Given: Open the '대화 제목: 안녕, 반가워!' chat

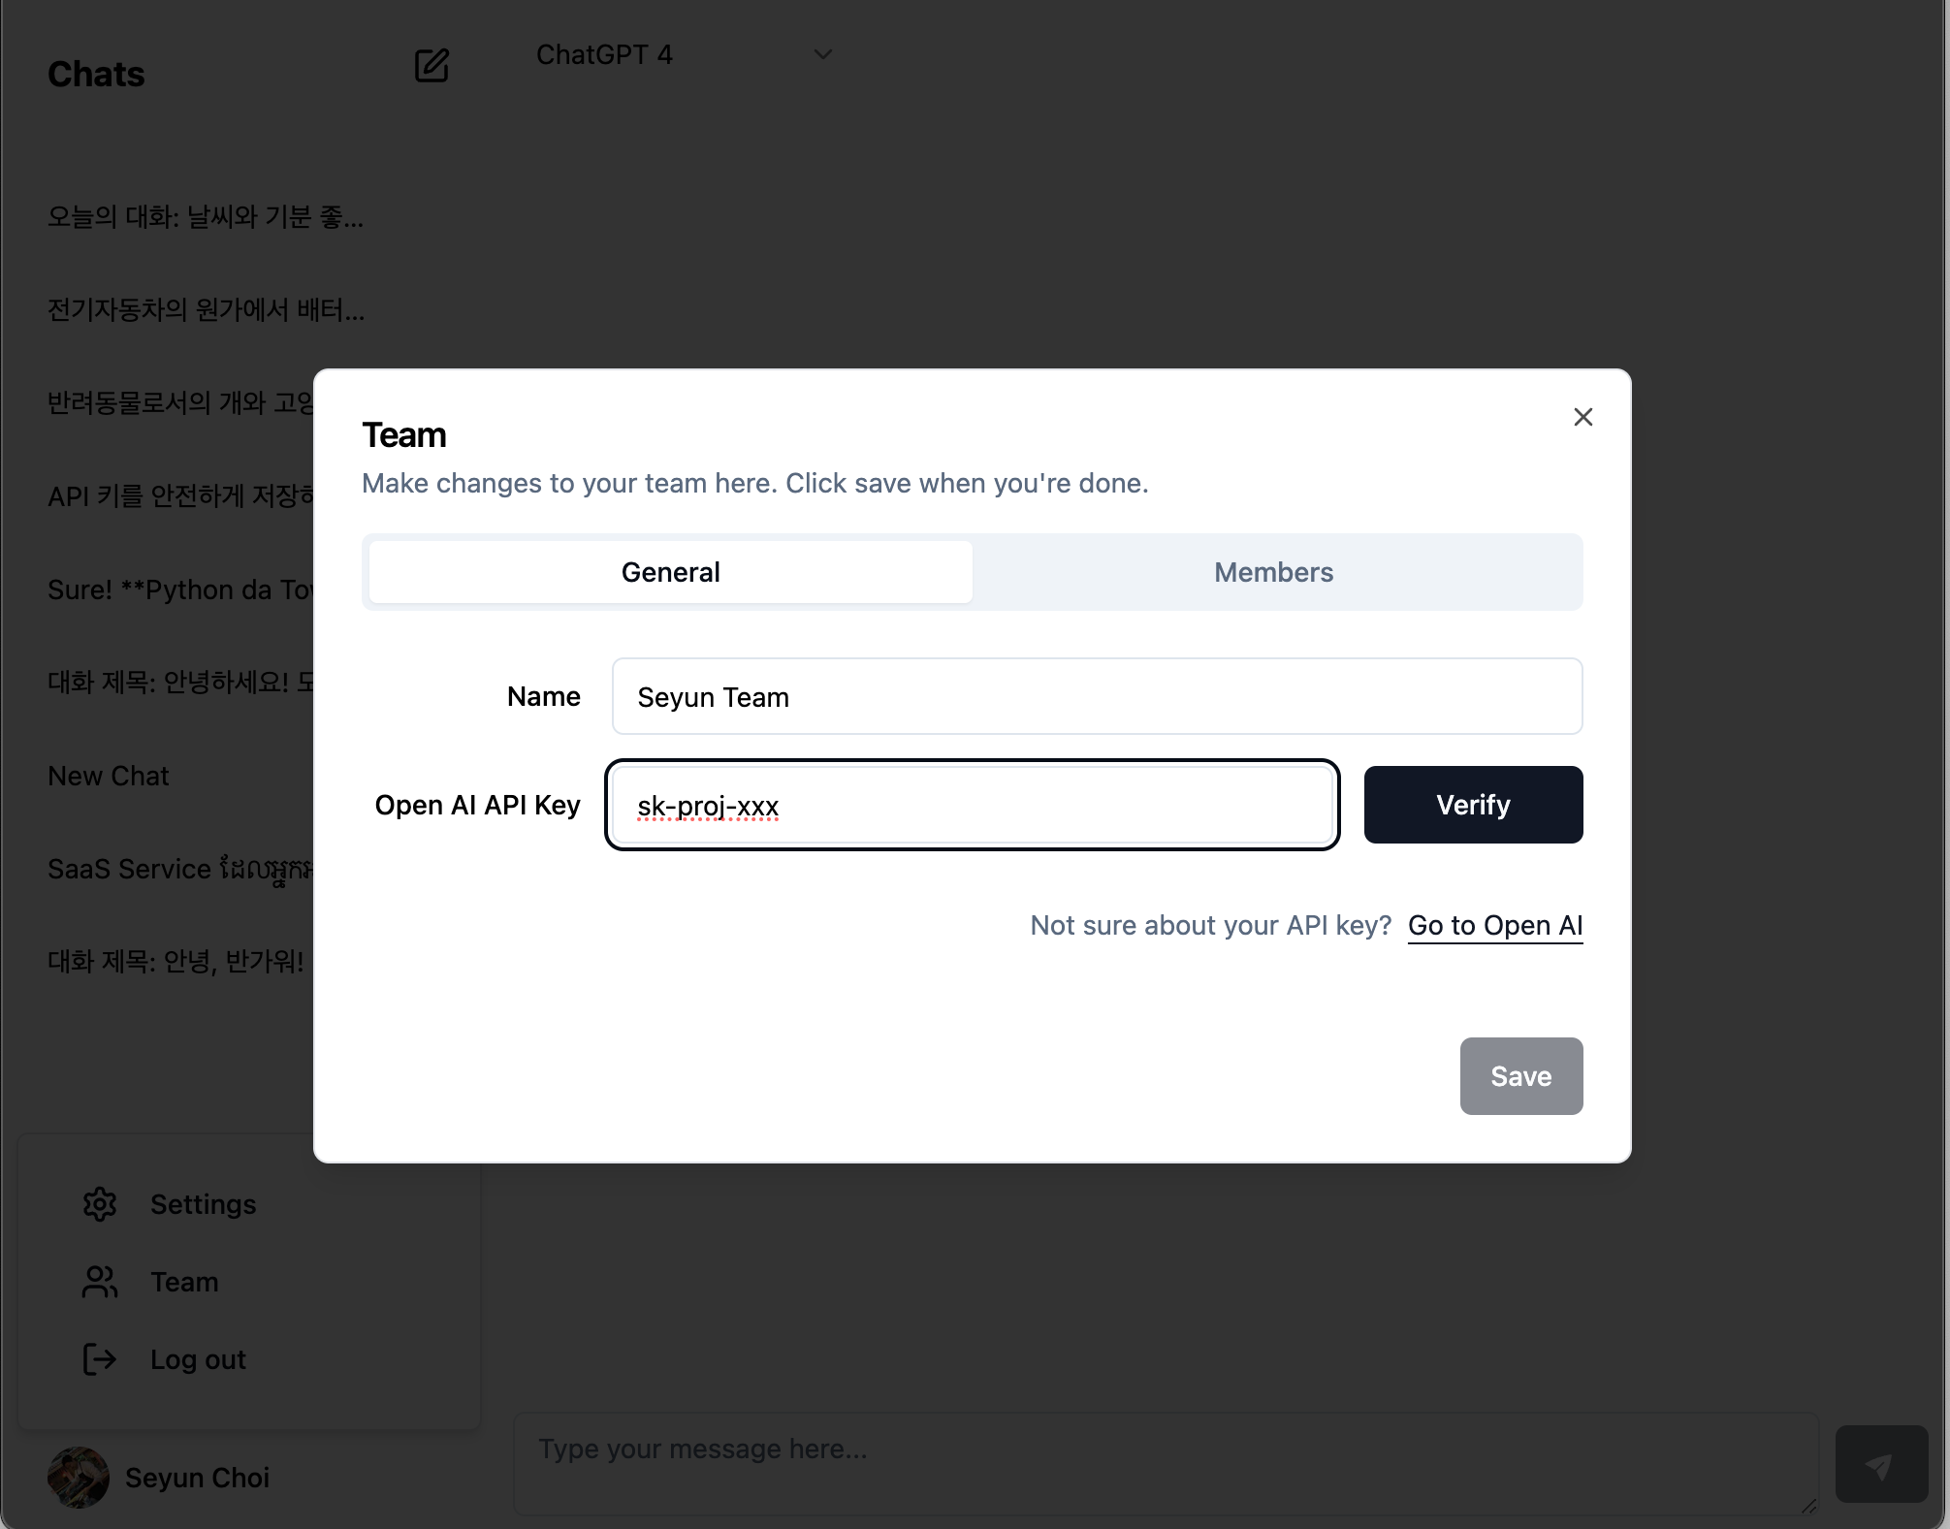Looking at the screenshot, I should (176, 962).
